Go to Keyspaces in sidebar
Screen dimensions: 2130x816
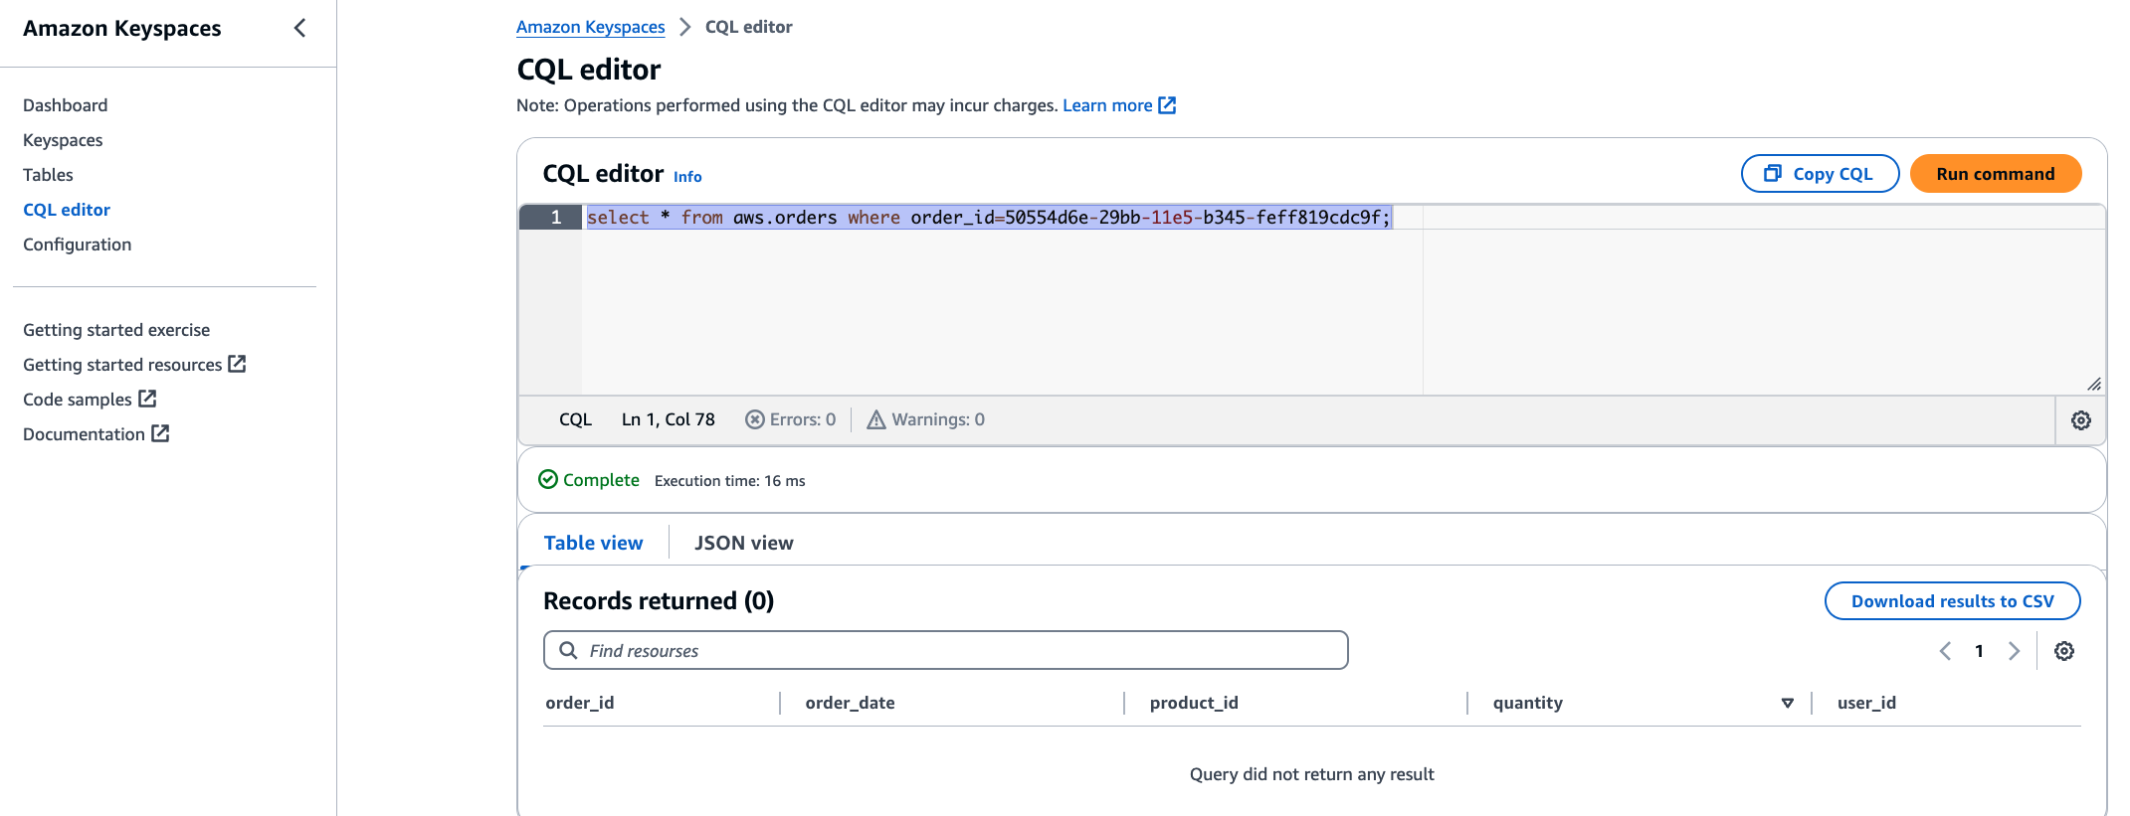(x=63, y=140)
